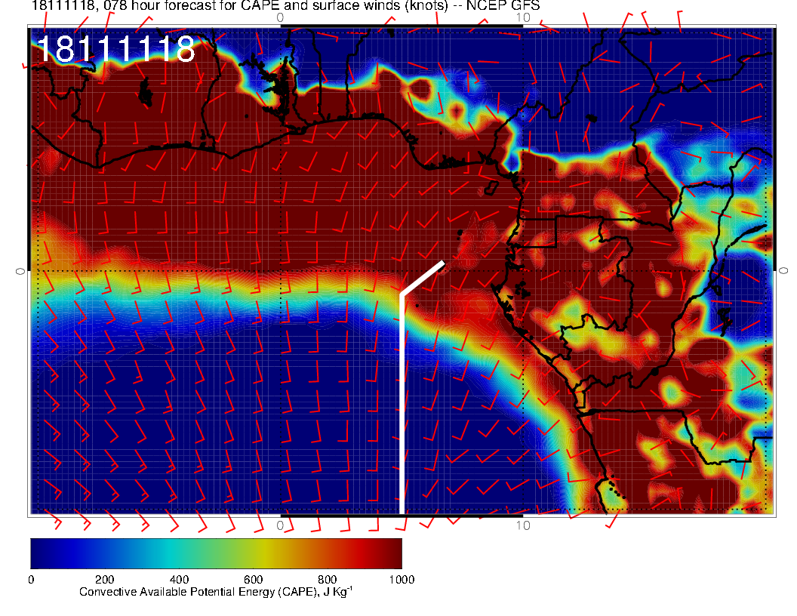Click the Convective Available Potential Energy caption

pos(216,592)
